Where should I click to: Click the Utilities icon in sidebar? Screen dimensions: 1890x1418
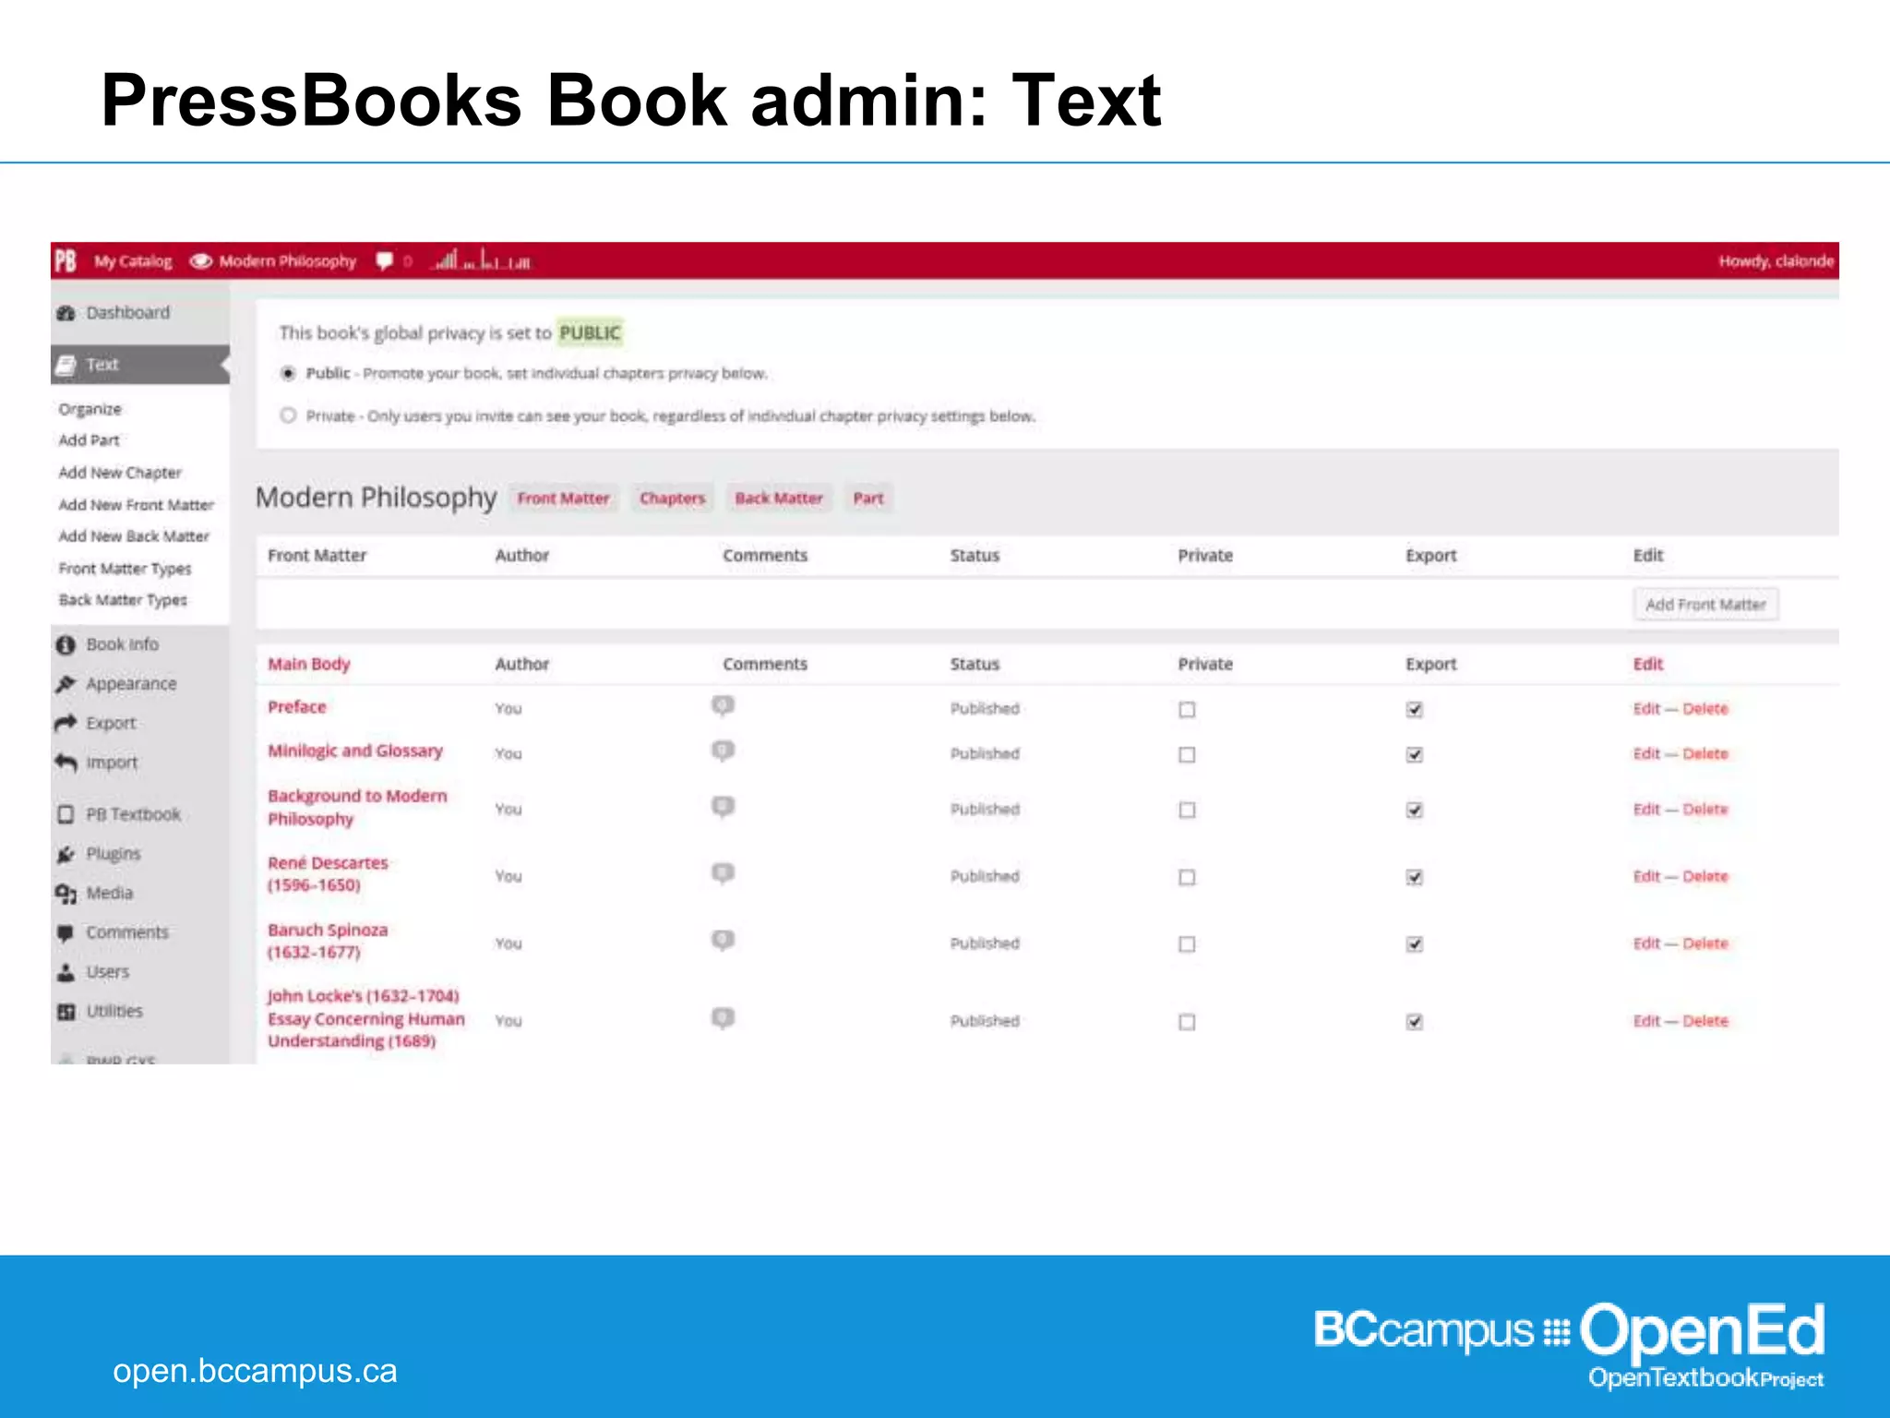point(66,1012)
